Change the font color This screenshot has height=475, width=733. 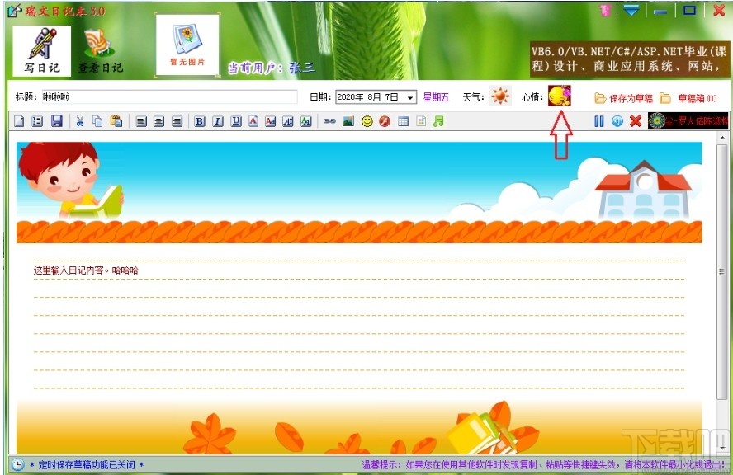(x=253, y=121)
